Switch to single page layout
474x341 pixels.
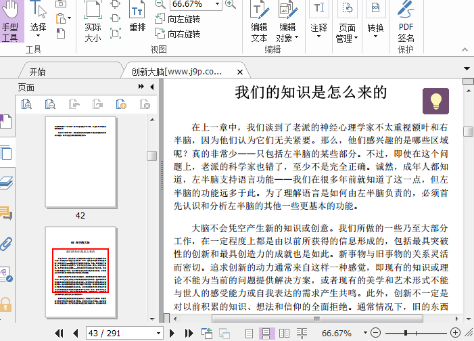click(249, 333)
